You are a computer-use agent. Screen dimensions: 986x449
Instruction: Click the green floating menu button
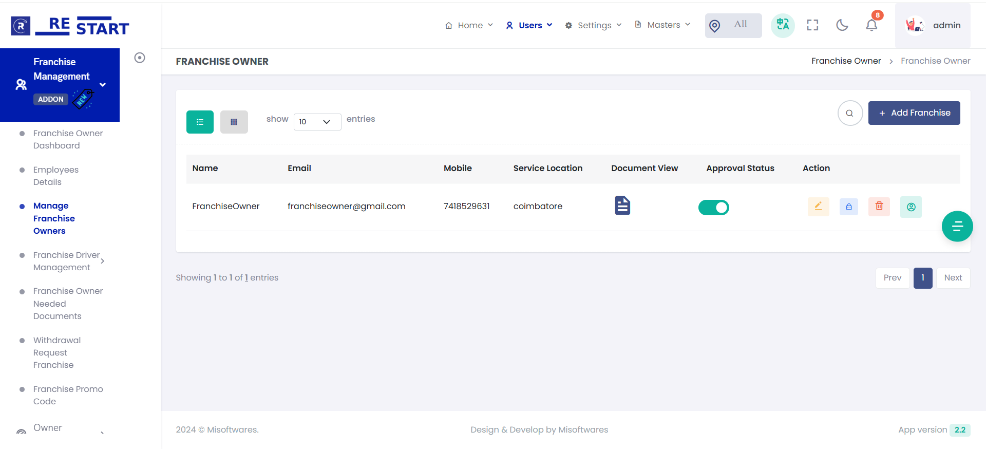click(957, 227)
